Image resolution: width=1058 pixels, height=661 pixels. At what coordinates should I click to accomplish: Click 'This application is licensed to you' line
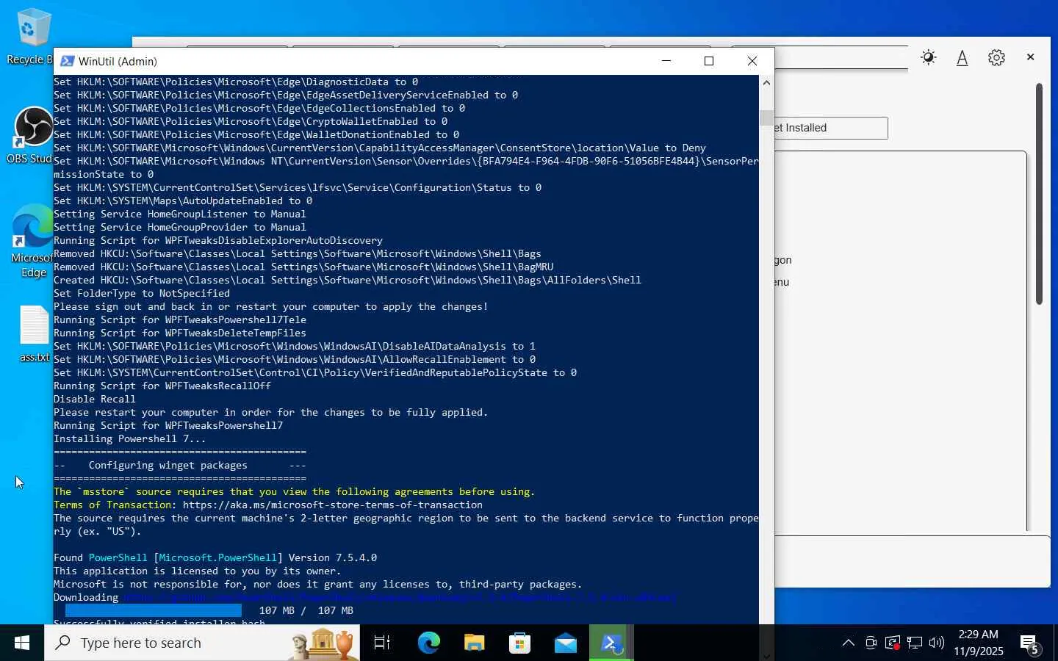198,571
